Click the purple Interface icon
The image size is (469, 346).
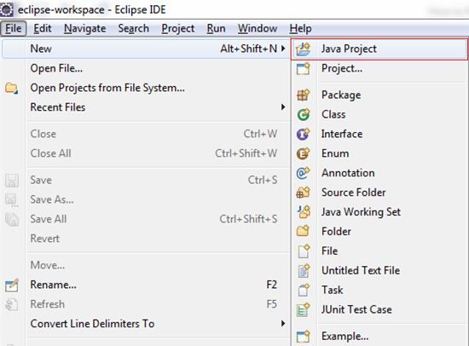tap(304, 134)
